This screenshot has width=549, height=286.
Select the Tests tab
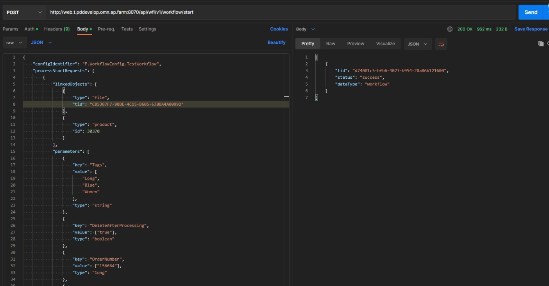(127, 29)
